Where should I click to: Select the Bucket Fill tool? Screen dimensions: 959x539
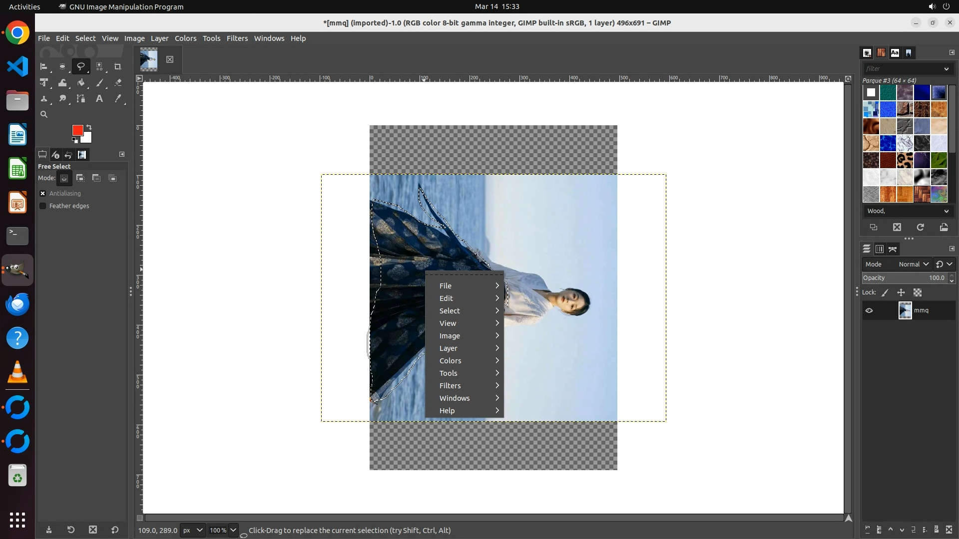[x=81, y=83]
